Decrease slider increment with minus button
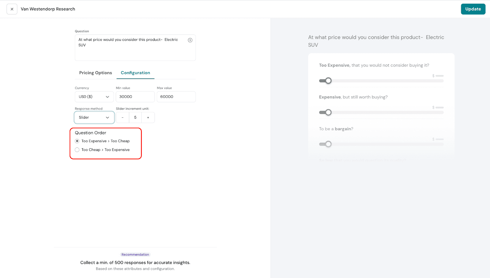The image size is (490, 278). point(123,117)
